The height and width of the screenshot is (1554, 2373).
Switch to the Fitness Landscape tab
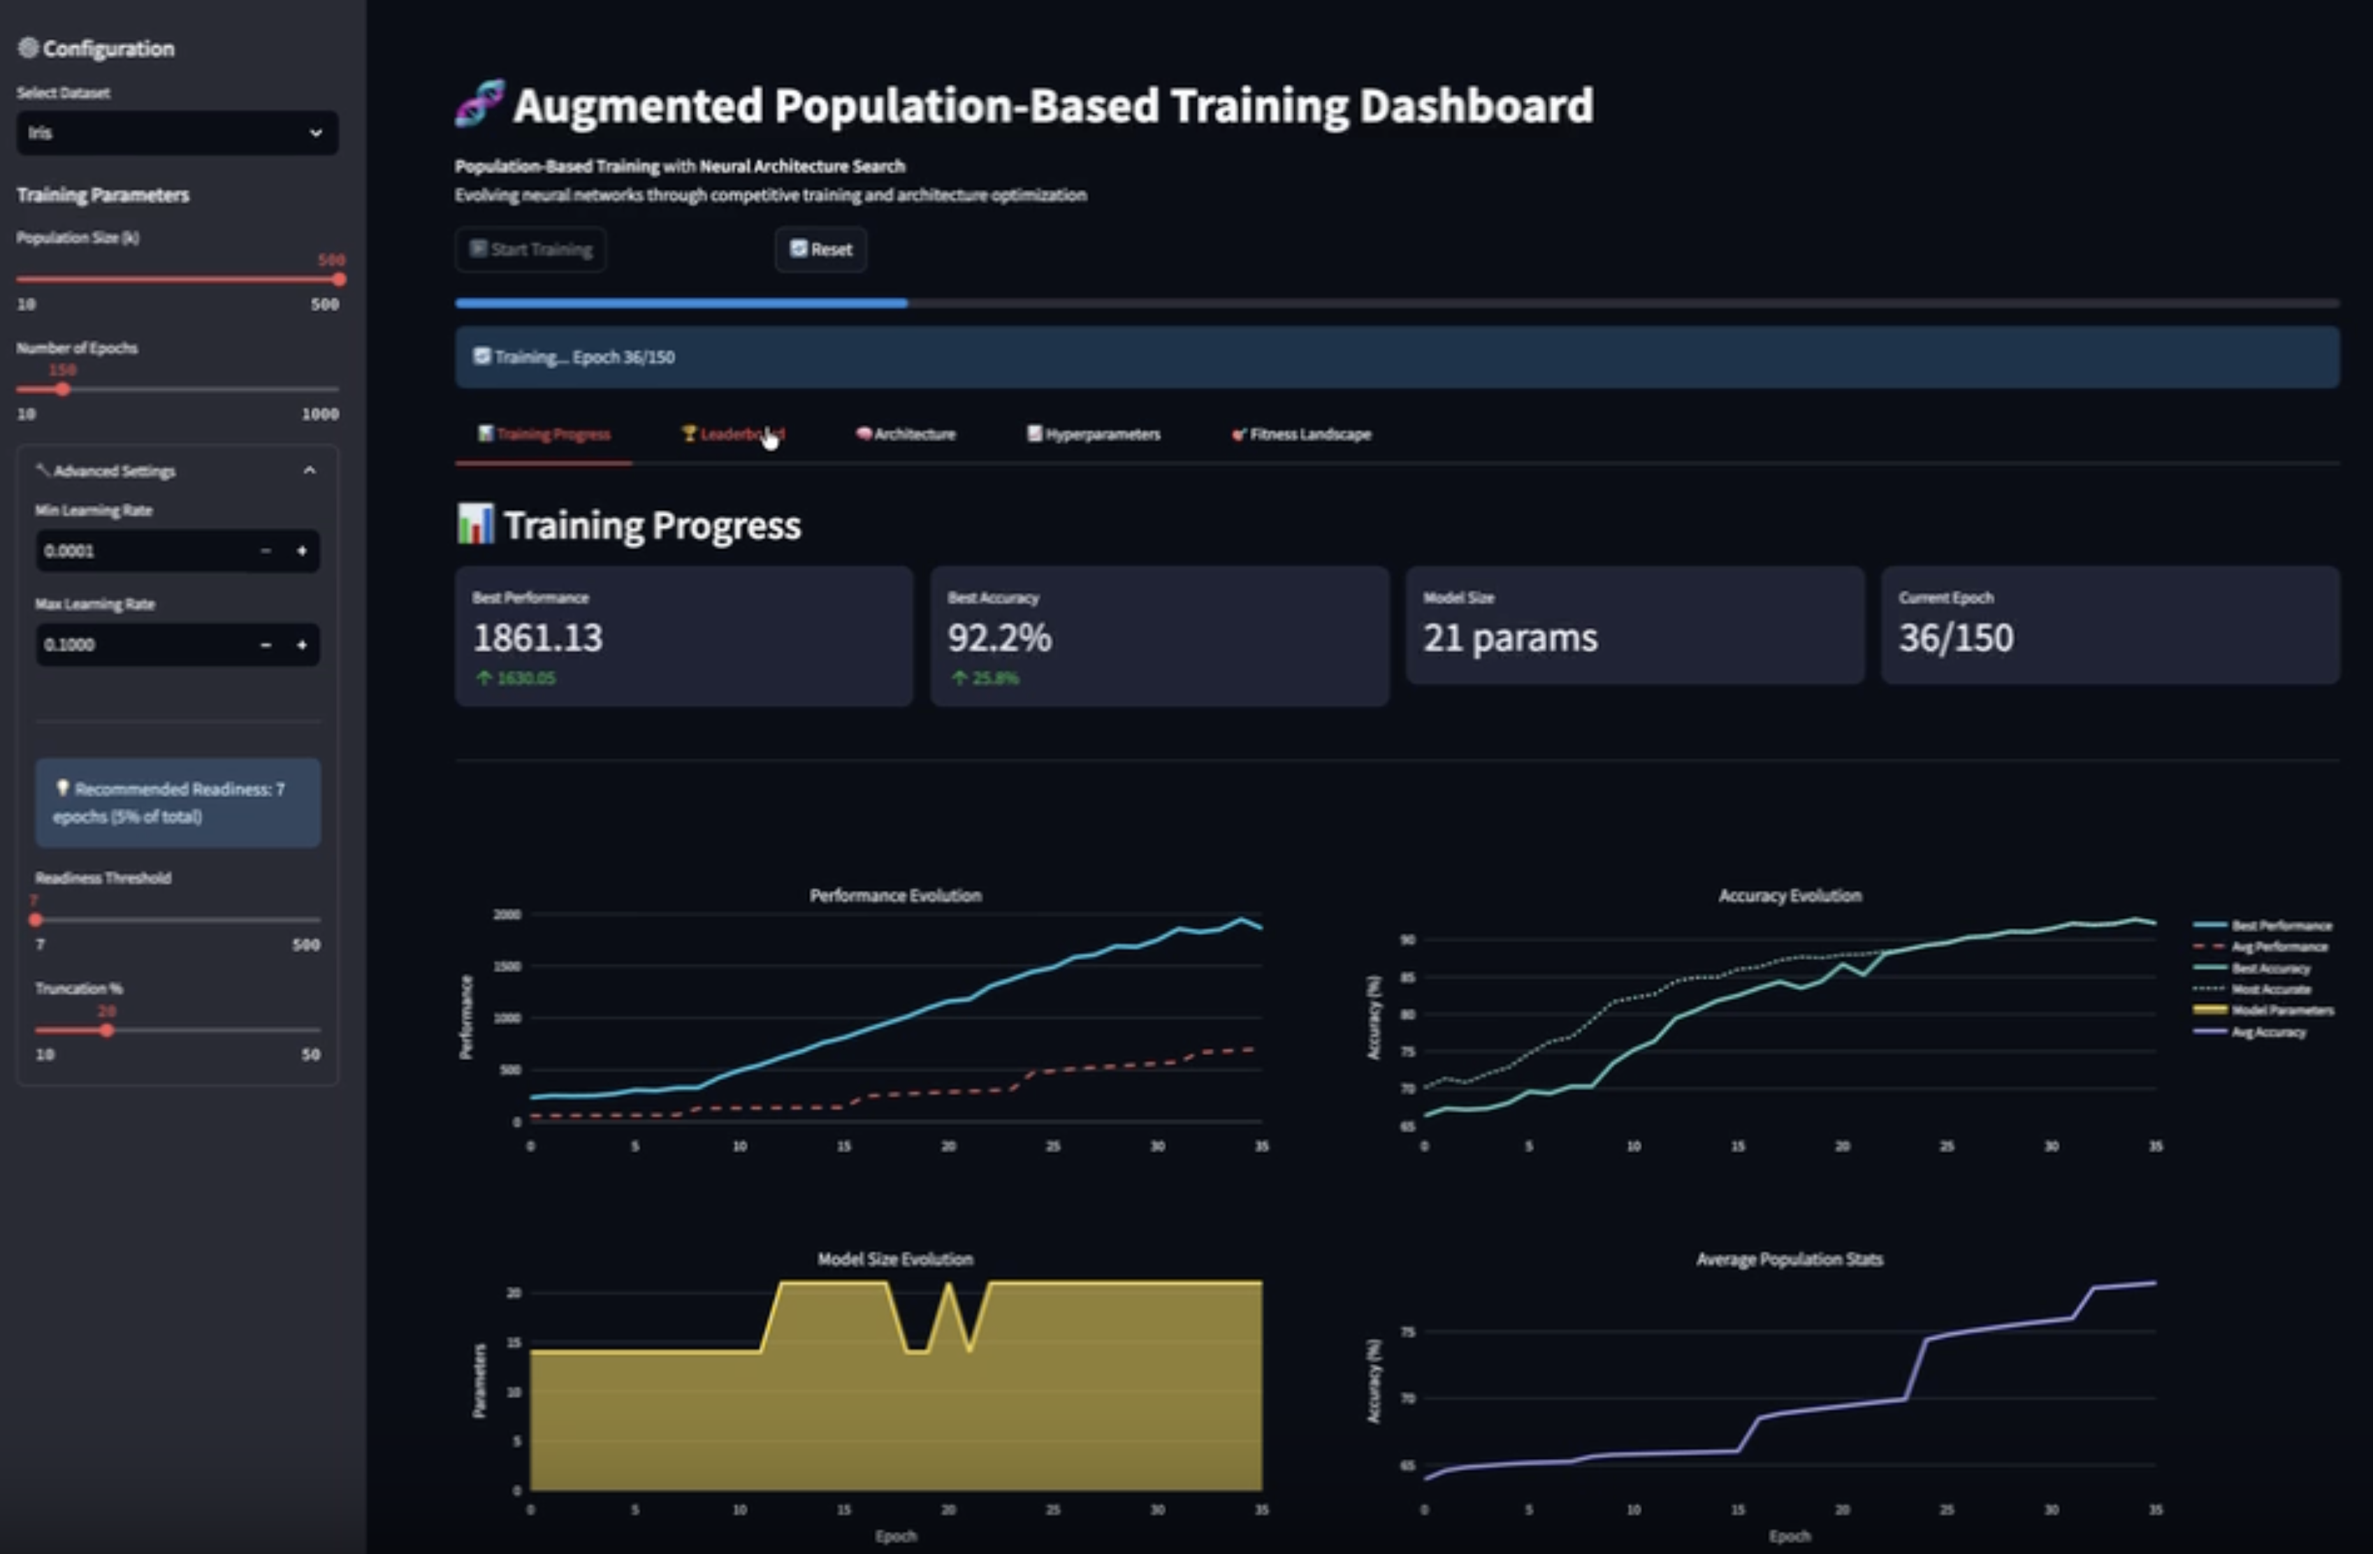coord(1301,434)
